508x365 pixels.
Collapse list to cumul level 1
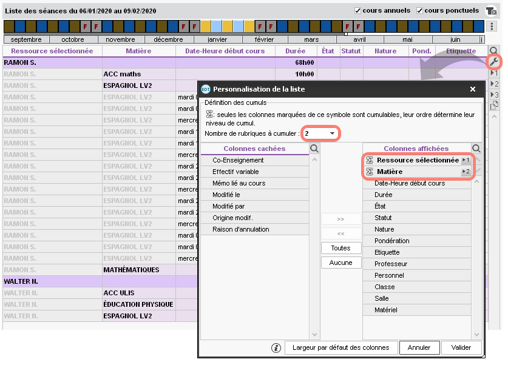(494, 73)
